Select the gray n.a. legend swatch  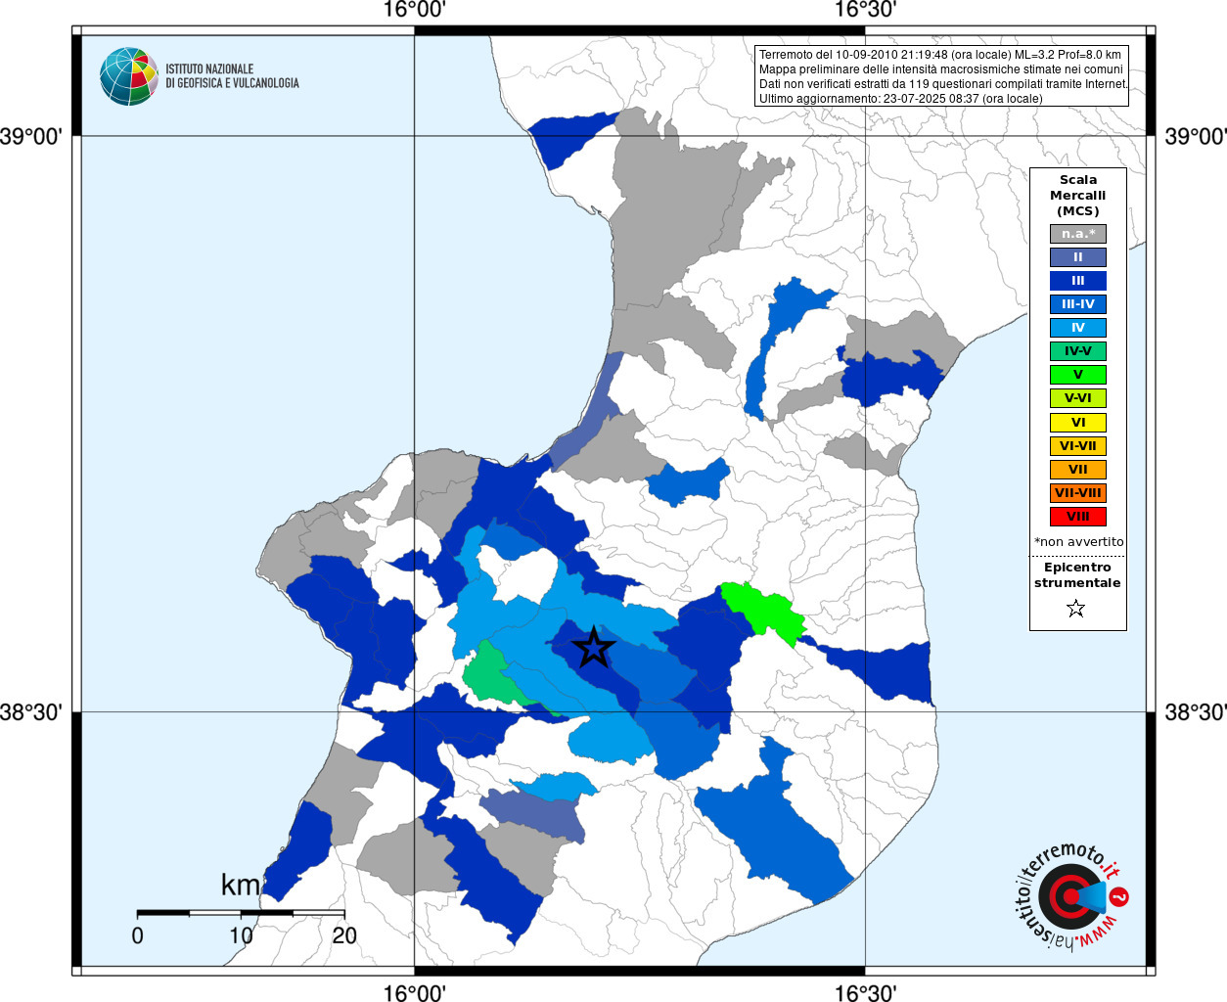click(1078, 234)
